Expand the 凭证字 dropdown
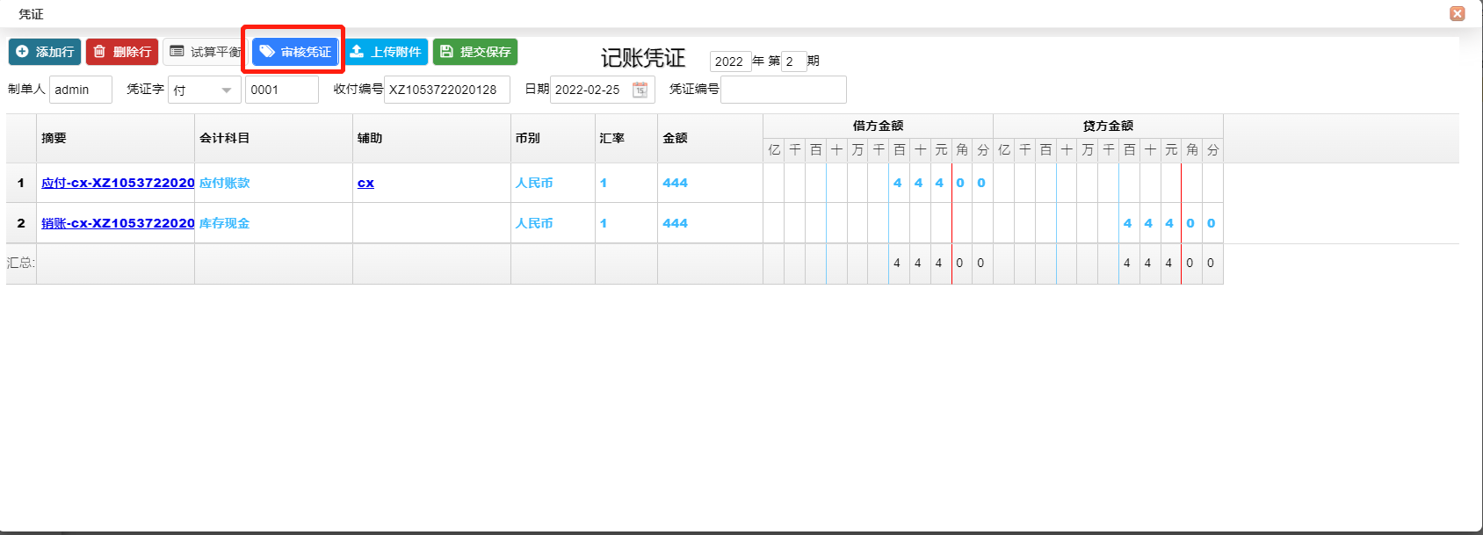The width and height of the screenshot is (1483, 535). tap(226, 90)
